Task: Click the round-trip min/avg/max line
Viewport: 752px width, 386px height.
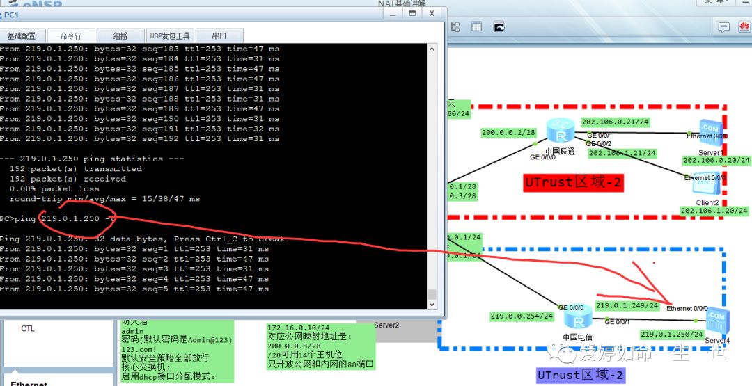Action: [x=104, y=199]
